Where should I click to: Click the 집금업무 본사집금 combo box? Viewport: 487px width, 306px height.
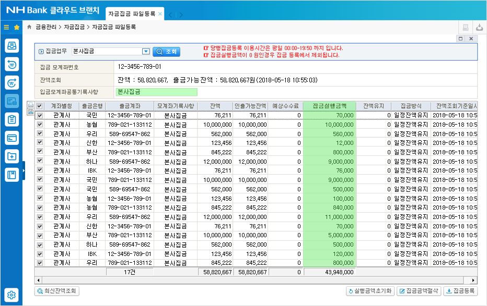coord(111,52)
